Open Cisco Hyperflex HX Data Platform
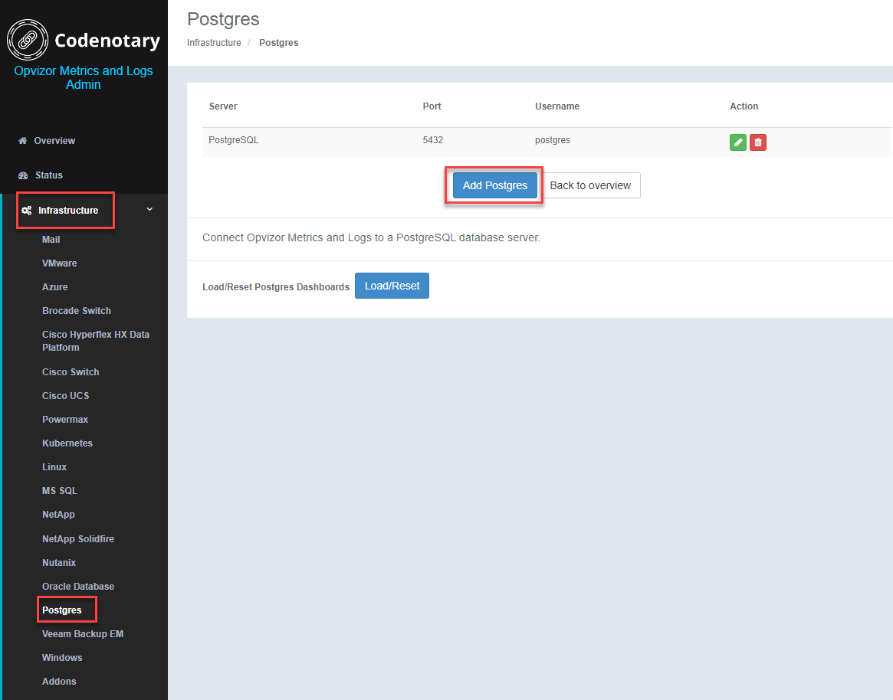The height and width of the screenshot is (700, 893). coord(96,341)
